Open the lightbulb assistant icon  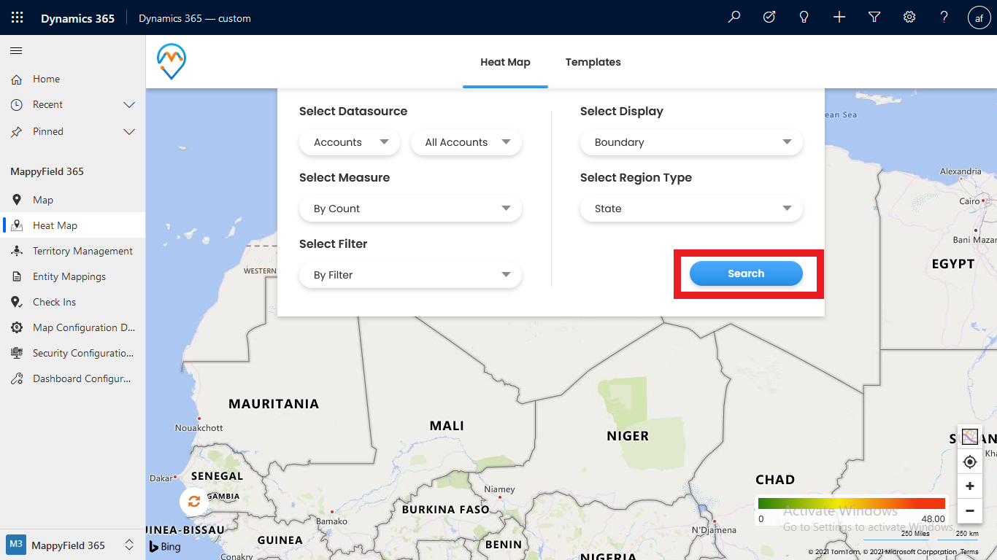click(804, 17)
